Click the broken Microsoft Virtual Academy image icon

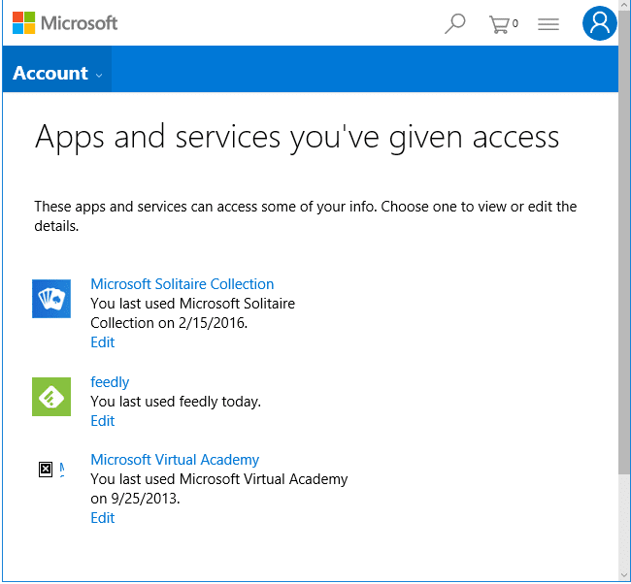46,470
